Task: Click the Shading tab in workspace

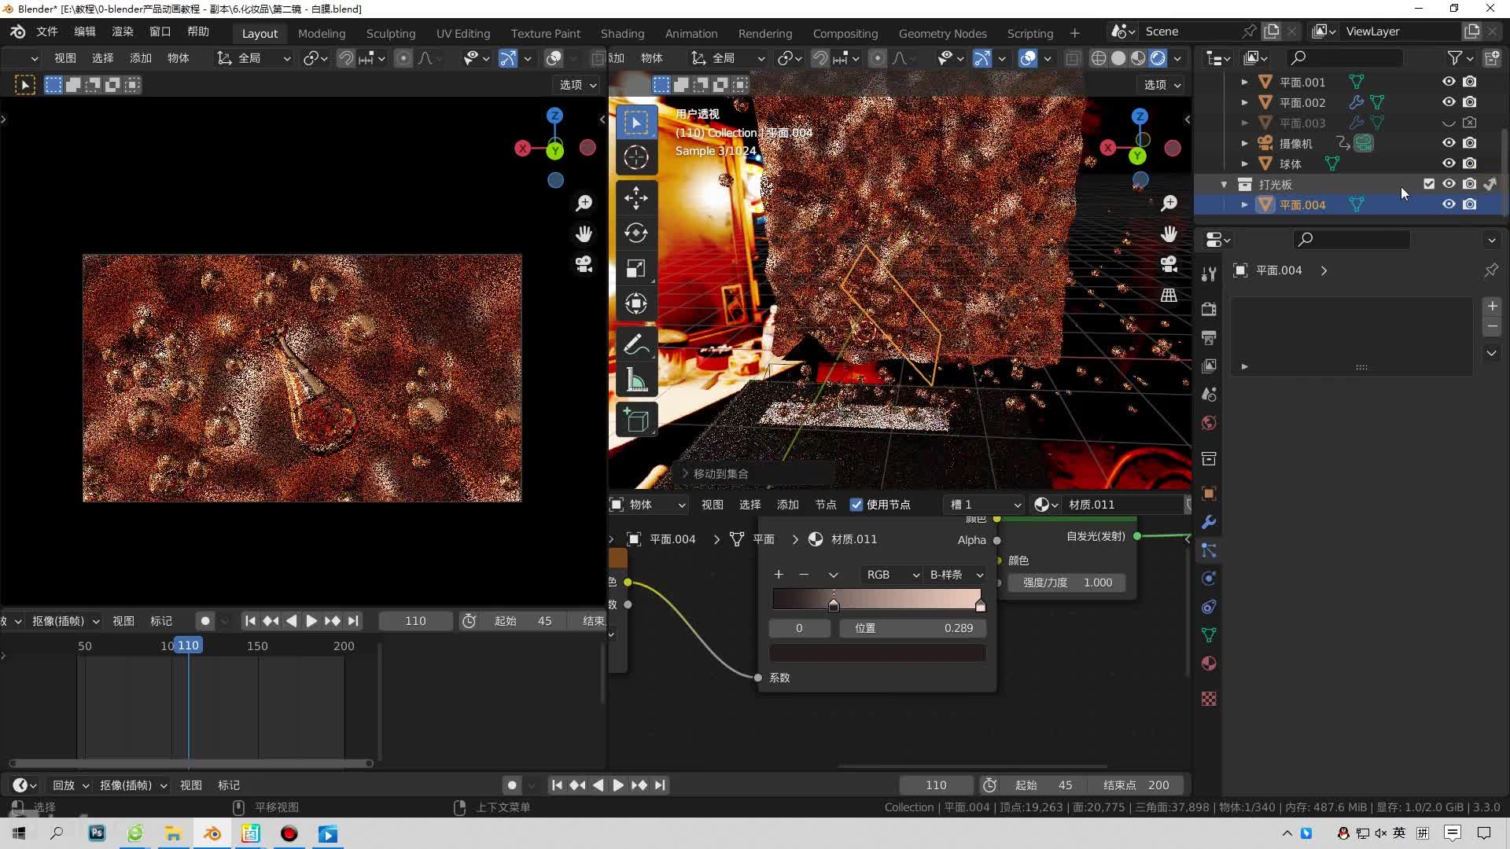Action: (x=624, y=31)
